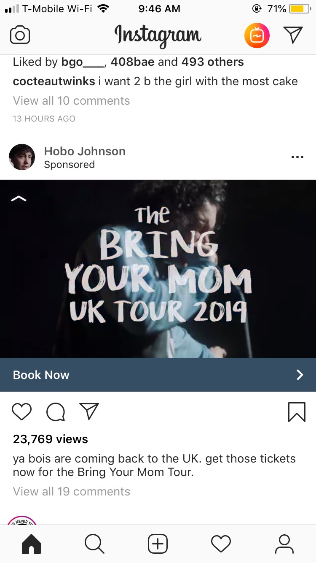Create a new post with plus icon
Viewport: 316px width, 563px height.
158,544
